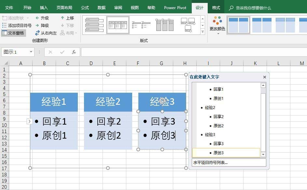This screenshot has width=307, height=190.
Task: Click the 插入函数 fx icon
Action: 74,52
